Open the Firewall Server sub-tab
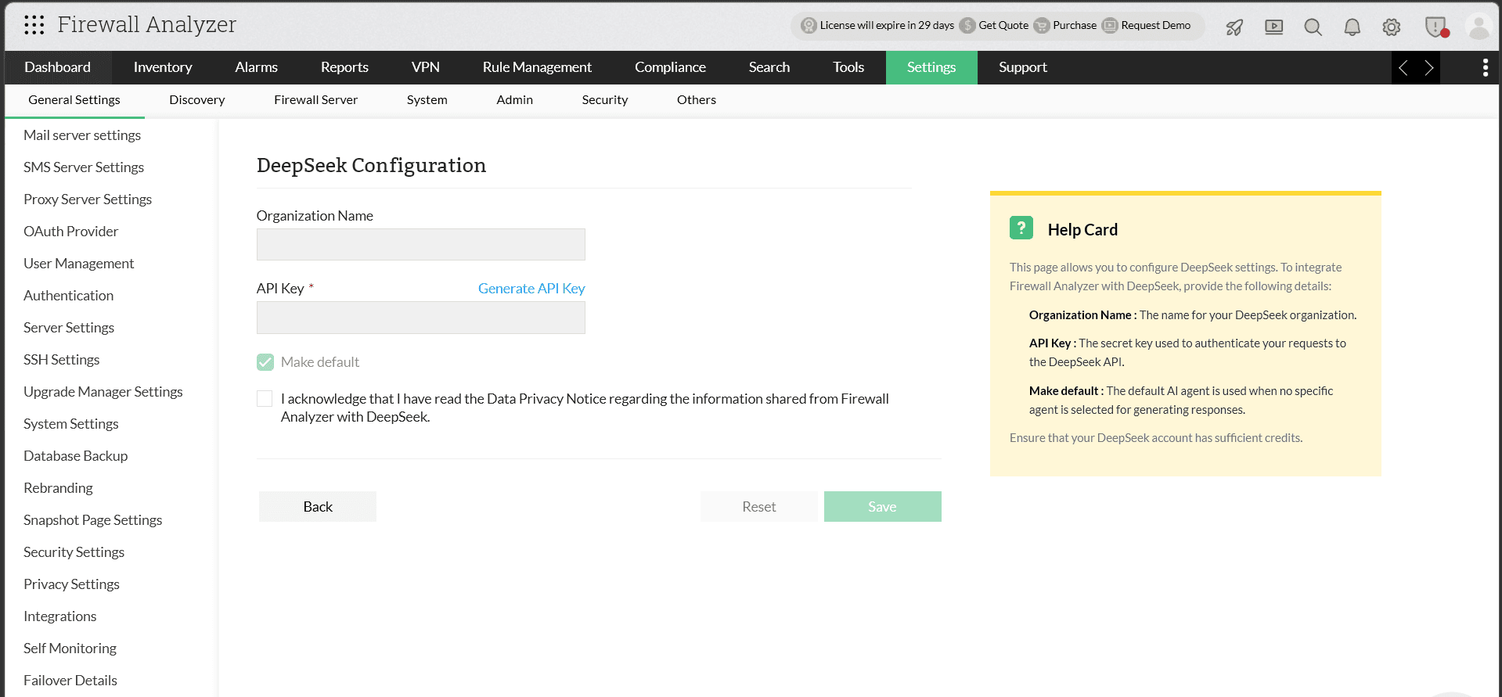 [315, 100]
